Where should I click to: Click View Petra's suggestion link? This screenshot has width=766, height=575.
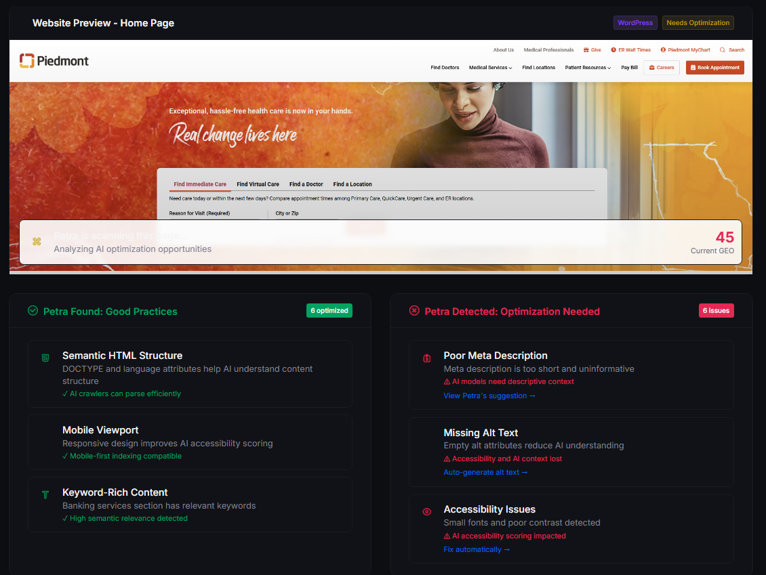489,396
